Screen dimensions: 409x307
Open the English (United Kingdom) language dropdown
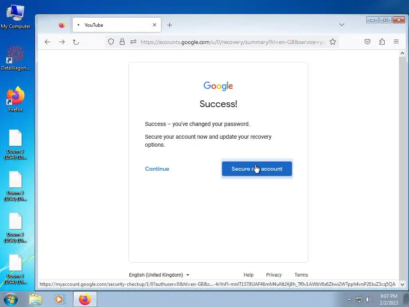pyautogui.click(x=159, y=275)
